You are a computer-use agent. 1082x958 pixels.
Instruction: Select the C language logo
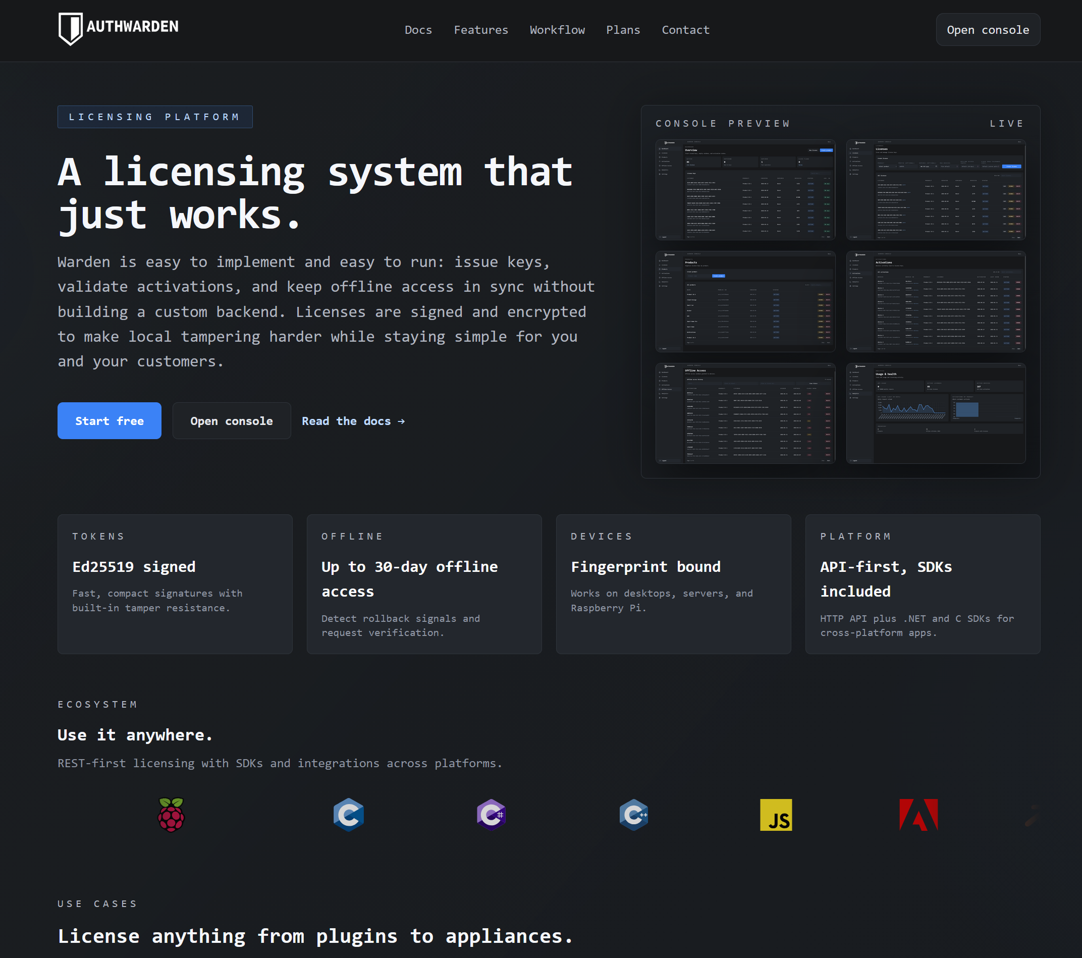[x=349, y=815]
